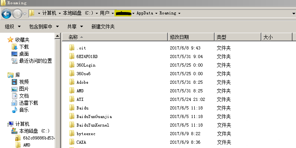The width and height of the screenshot is (296, 148).
Task: Select the Baidu folder icon
Action: [x=72, y=108]
